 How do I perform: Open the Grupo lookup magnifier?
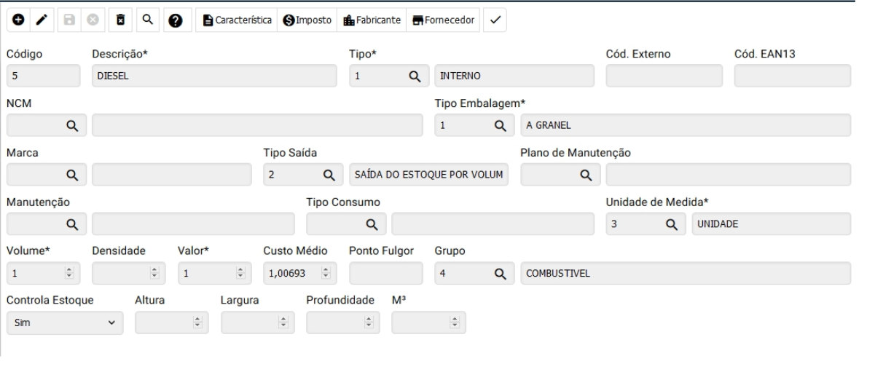click(500, 274)
